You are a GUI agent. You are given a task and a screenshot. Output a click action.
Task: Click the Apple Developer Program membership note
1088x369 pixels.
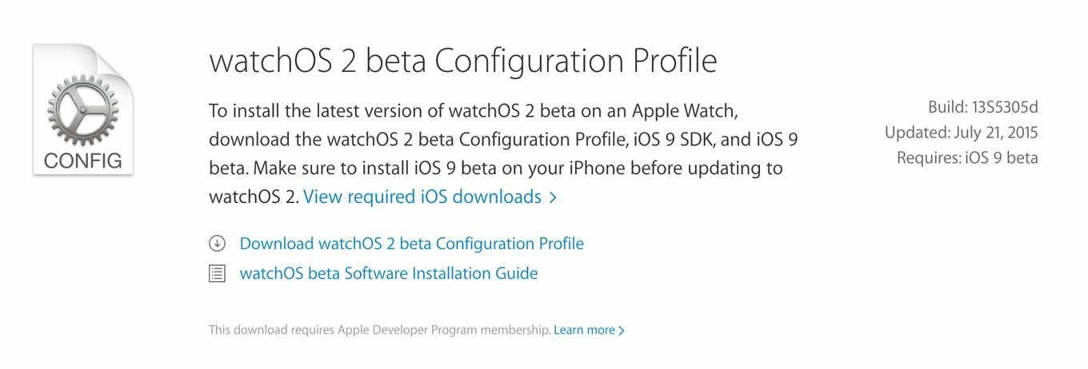click(379, 330)
